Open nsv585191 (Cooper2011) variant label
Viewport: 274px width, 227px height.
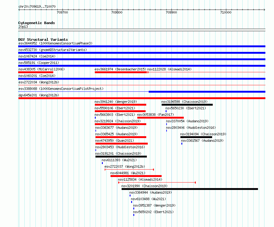point(39,63)
